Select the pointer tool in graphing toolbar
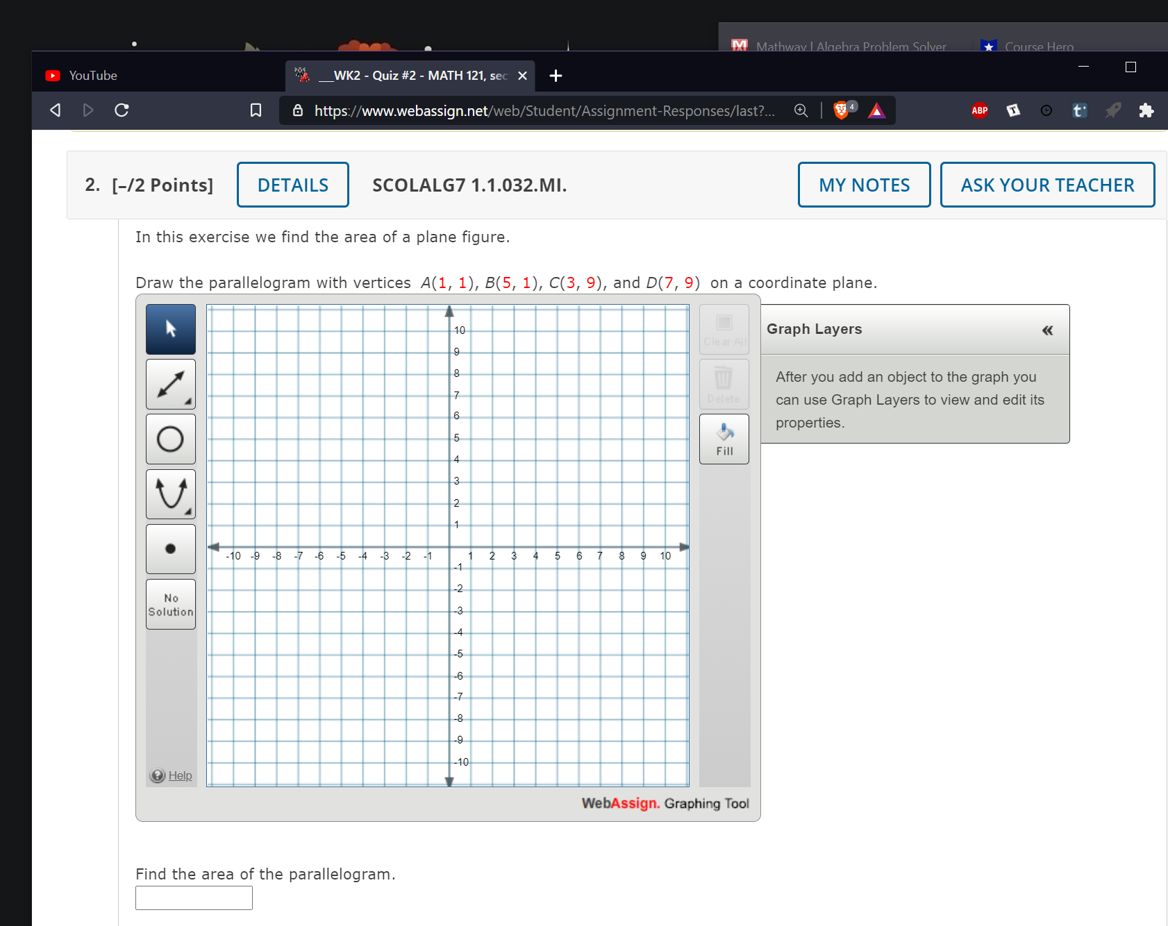This screenshot has width=1168, height=926. pyautogui.click(x=171, y=329)
